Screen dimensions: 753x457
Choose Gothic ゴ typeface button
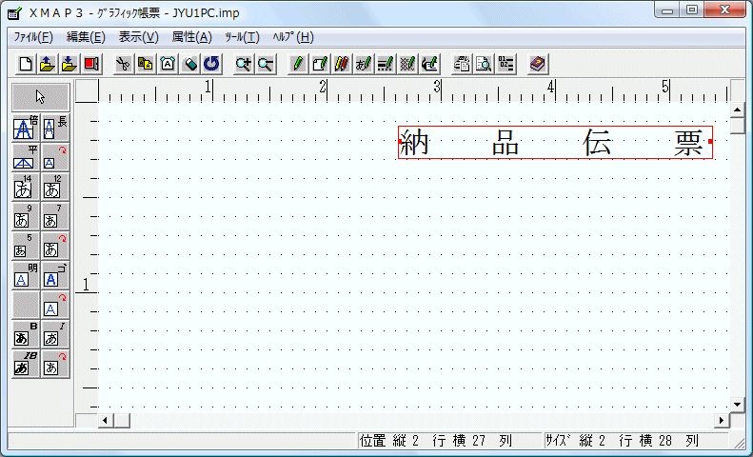tap(55, 275)
